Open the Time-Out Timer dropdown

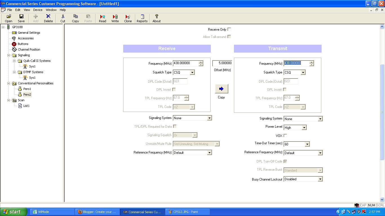(307, 144)
